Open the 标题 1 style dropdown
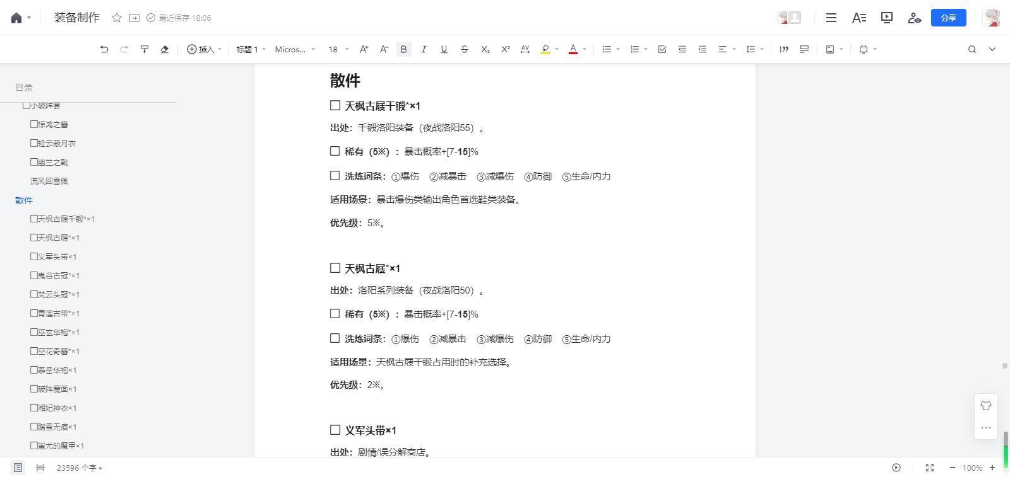Screen dimensions: 1010x477 click(251, 49)
